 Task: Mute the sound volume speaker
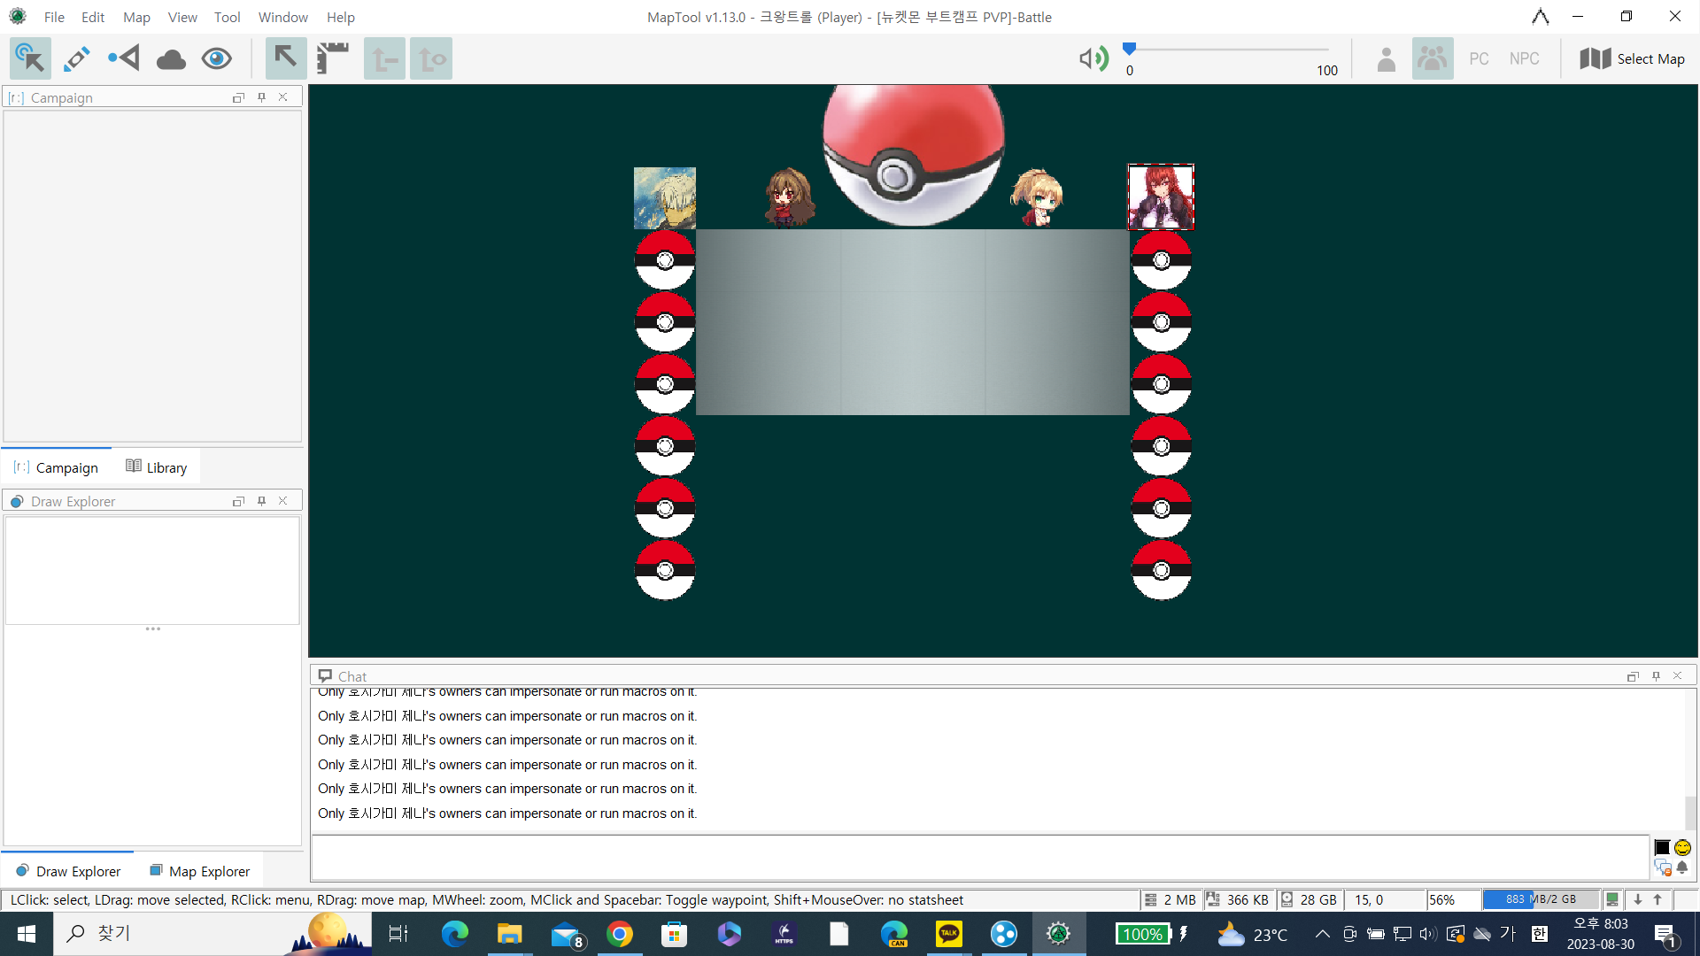tap(1093, 58)
